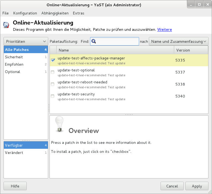
Task: Open the Prioritäten dropdown
Action: point(26,41)
